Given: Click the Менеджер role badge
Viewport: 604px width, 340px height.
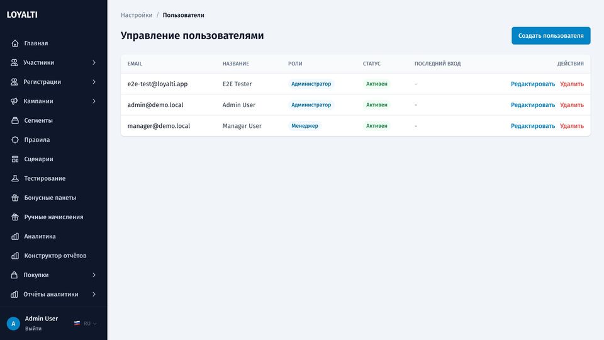Looking at the screenshot, I should pos(305,126).
